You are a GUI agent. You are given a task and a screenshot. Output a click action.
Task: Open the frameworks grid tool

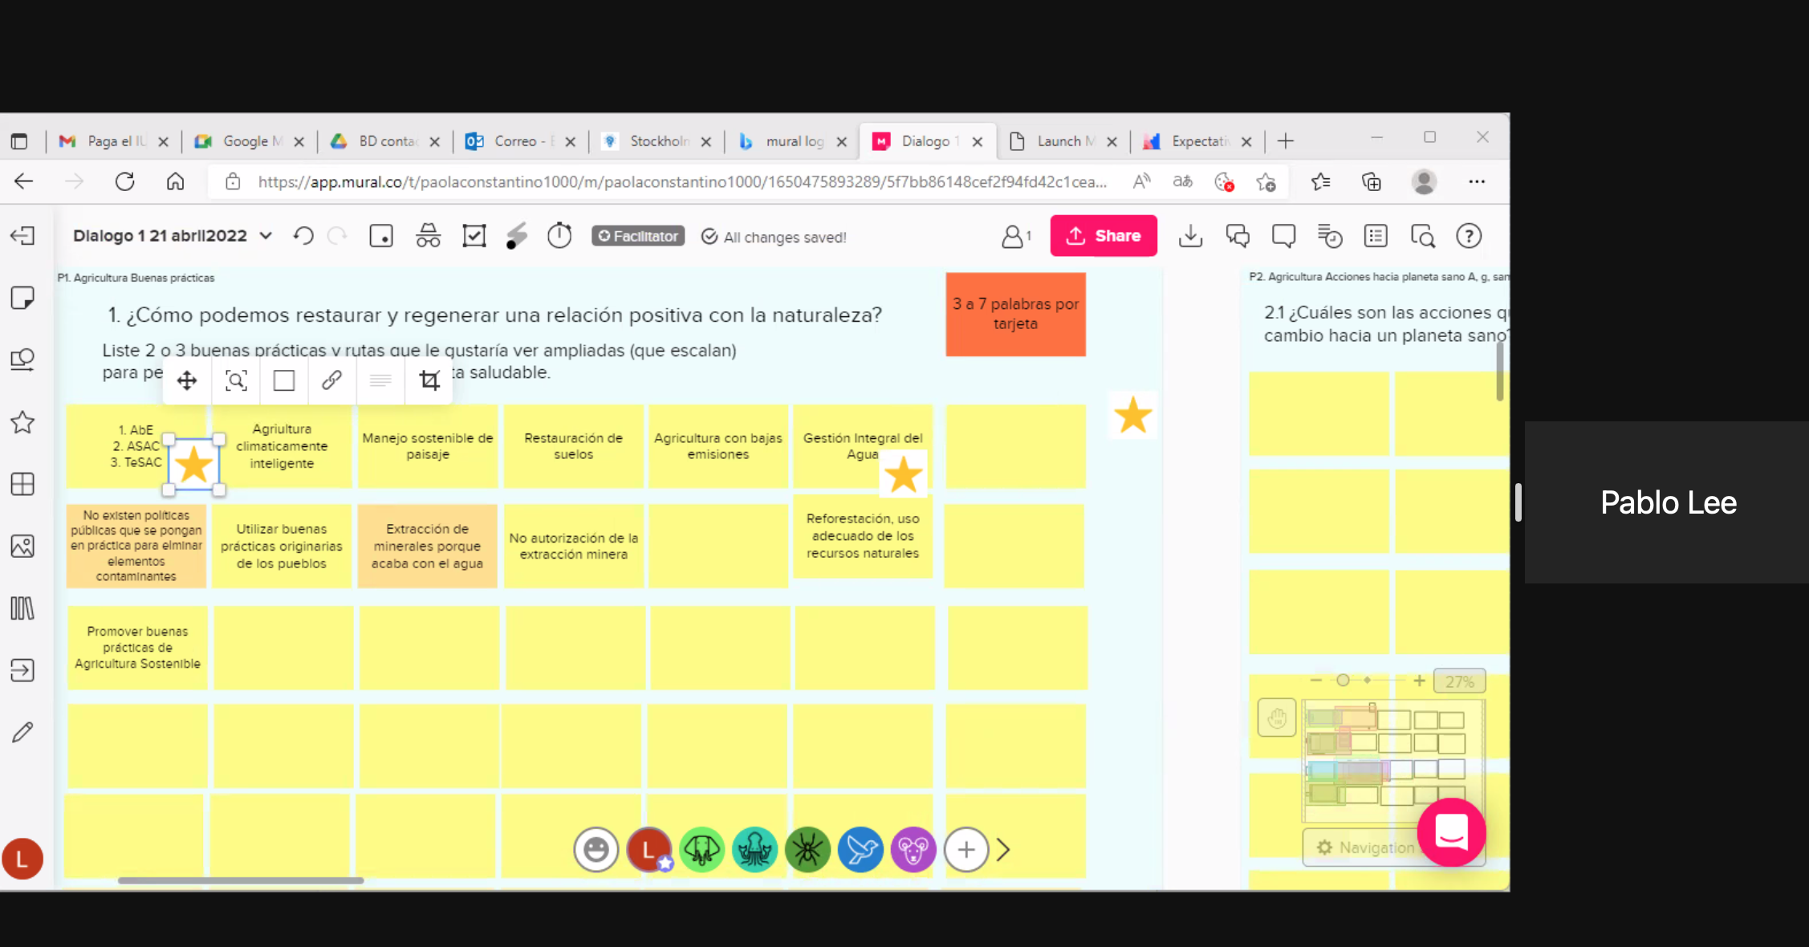click(22, 484)
